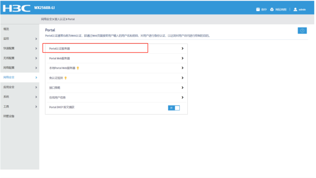The width and height of the screenshot is (316, 178).
Task: Click 网络安全 in the breadcrumb path
Action: [47, 19]
